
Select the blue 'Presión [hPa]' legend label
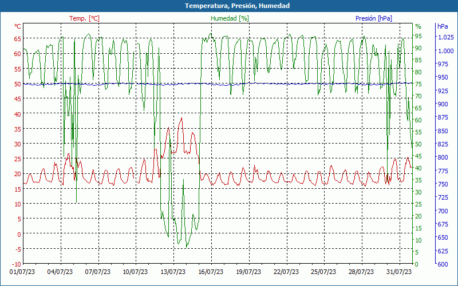(374, 18)
